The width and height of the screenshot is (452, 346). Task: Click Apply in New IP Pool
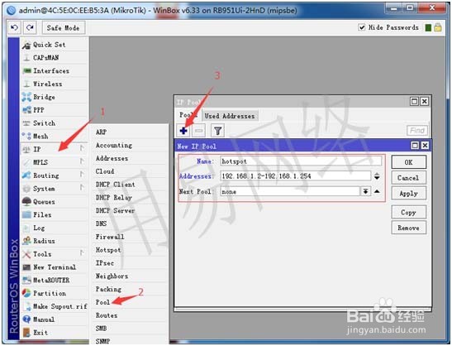409,193
